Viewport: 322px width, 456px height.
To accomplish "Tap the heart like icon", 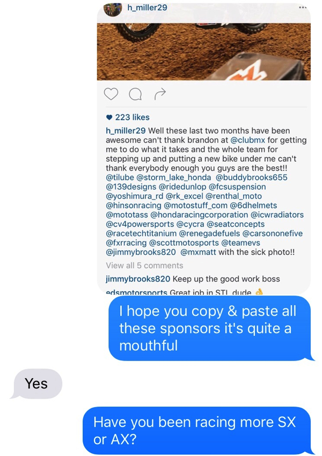I will (x=111, y=94).
